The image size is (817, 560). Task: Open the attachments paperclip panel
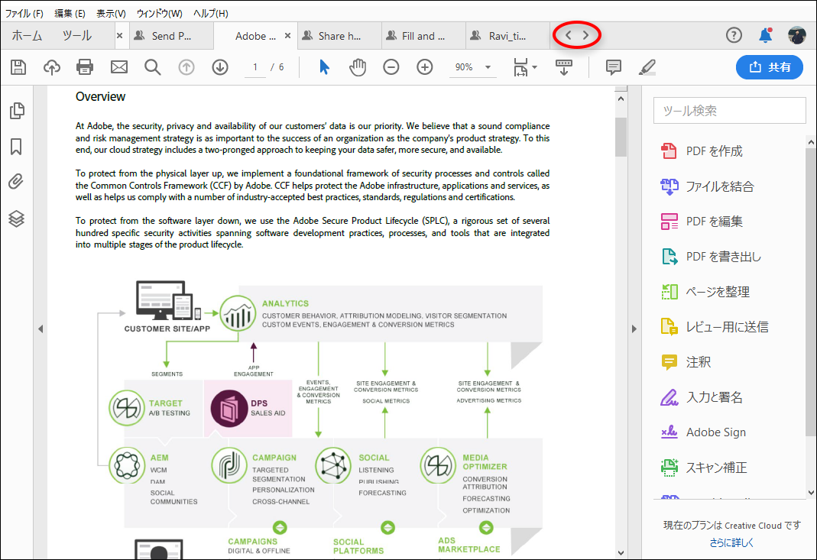click(x=16, y=182)
